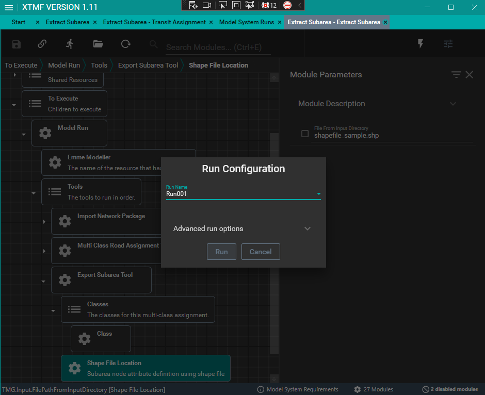Image resolution: width=485 pixels, height=395 pixels.
Task: Go to the Model Run breadcrumb
Action: pyautogui.click(x=64, y=65)
